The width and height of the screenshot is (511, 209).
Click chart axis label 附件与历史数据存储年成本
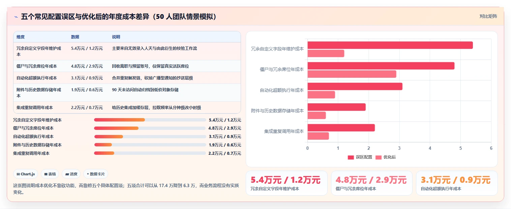(277, 111)
